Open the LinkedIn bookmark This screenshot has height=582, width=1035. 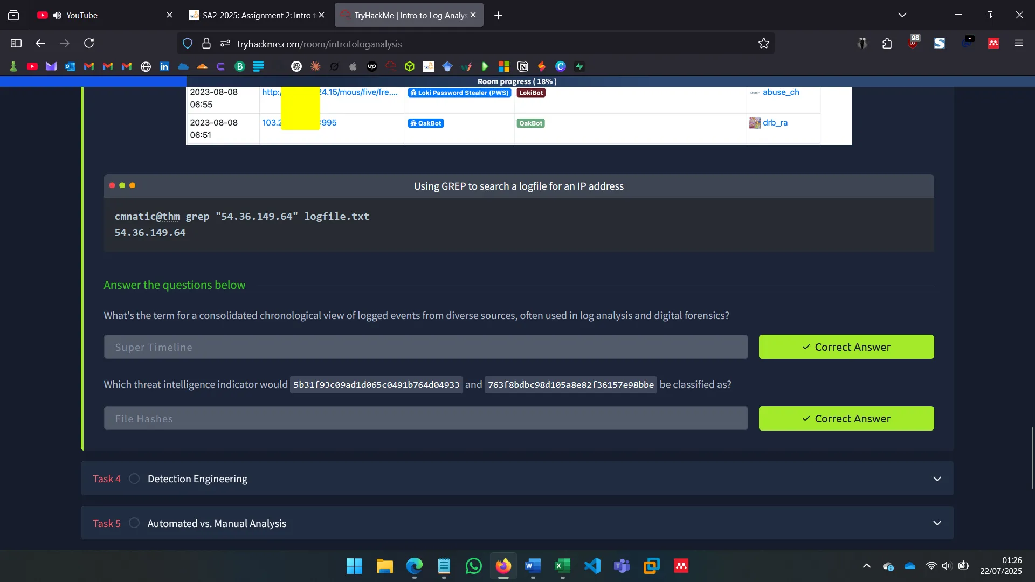click(x=164, y=66)
